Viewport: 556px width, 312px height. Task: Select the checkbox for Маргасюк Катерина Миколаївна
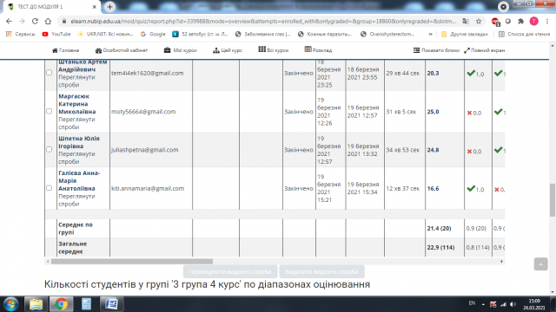coord(50,111)
